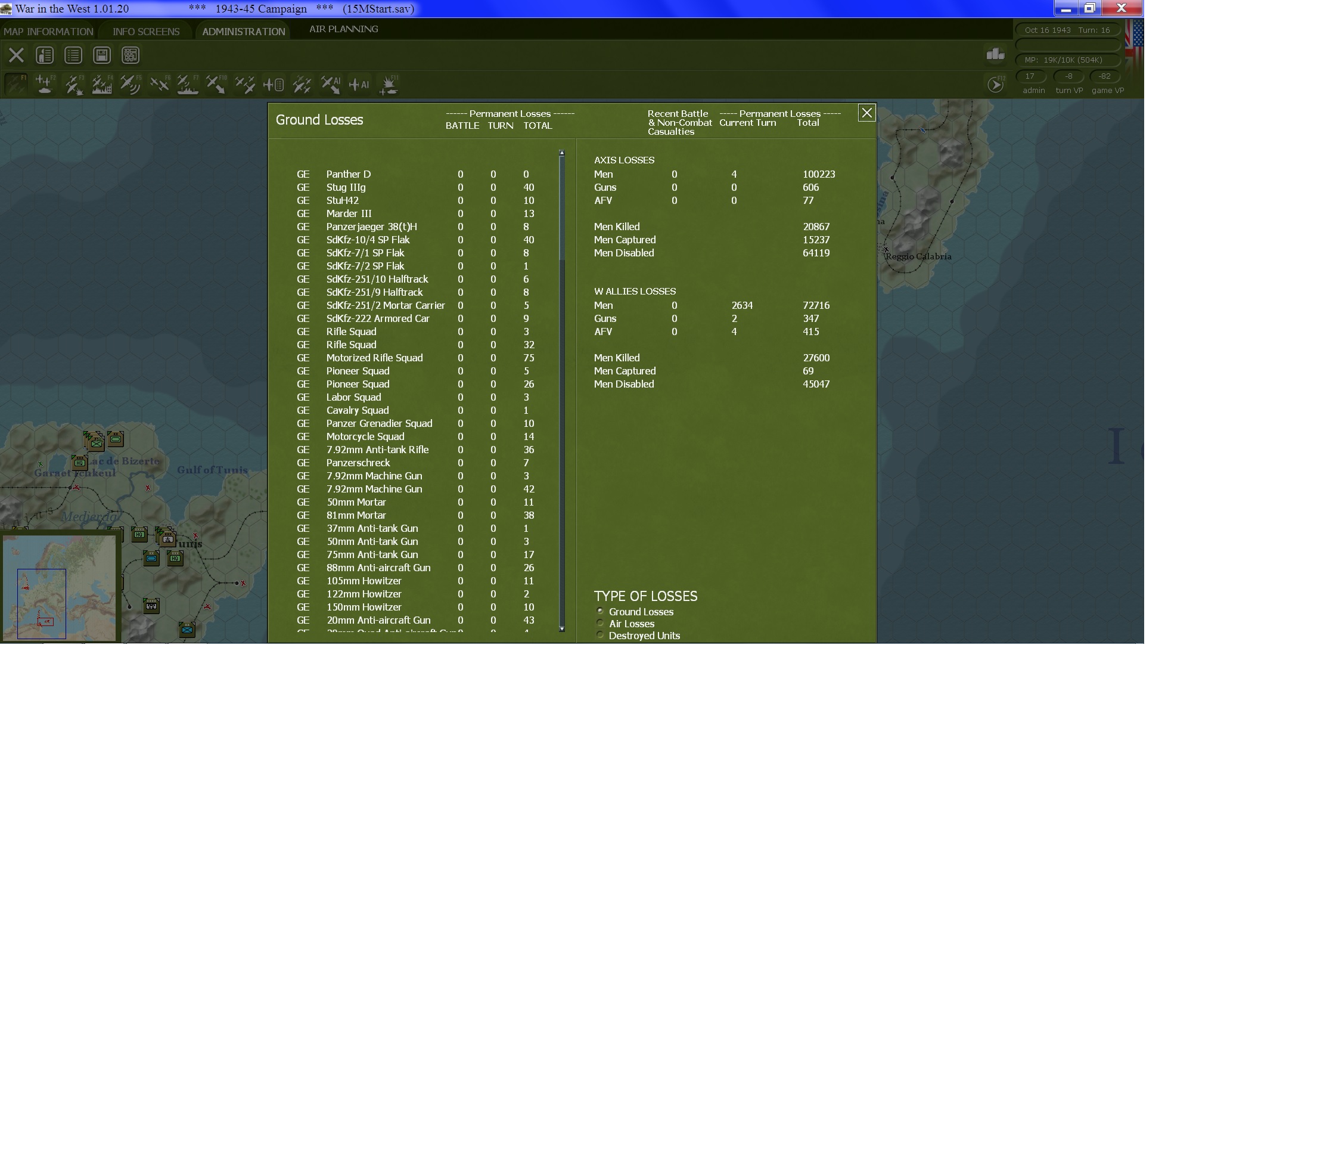
Task: Click the 'Panther D' row
Action: point(415,175)
